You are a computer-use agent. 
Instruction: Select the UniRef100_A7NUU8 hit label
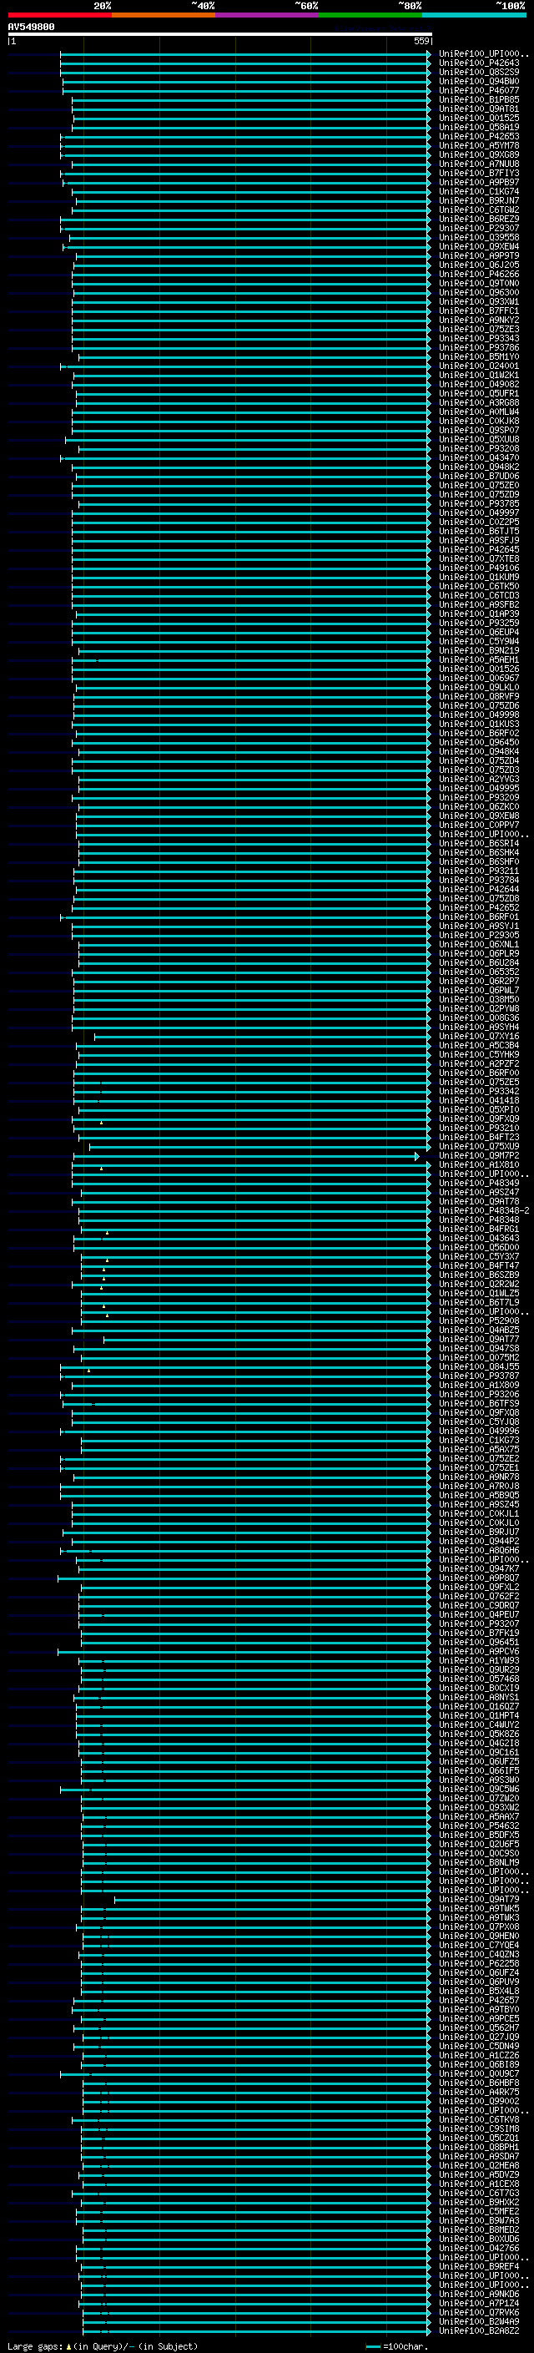point(479,164)
